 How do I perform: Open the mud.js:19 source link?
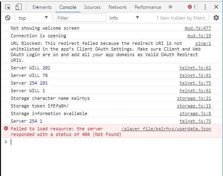tap(199, 36)
